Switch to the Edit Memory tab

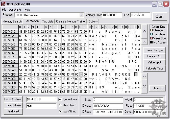click(x=32, y=21)
